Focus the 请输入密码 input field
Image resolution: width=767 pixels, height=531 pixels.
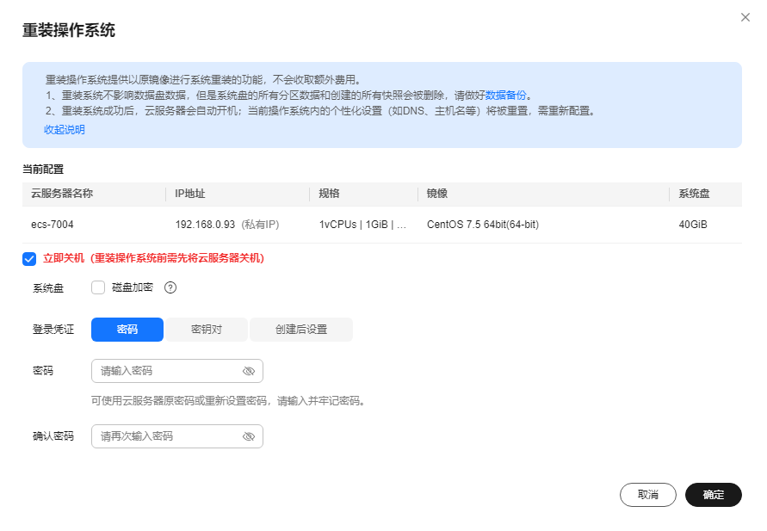click(177, 371)
